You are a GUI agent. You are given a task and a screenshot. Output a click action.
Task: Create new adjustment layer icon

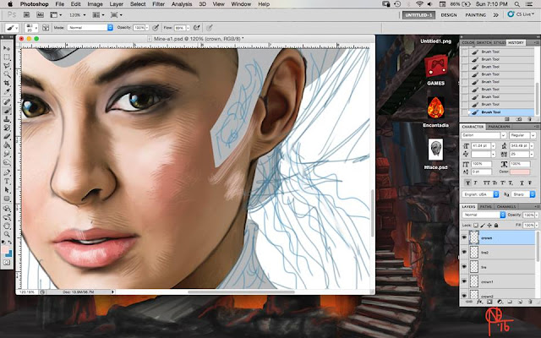pos(500,302)
